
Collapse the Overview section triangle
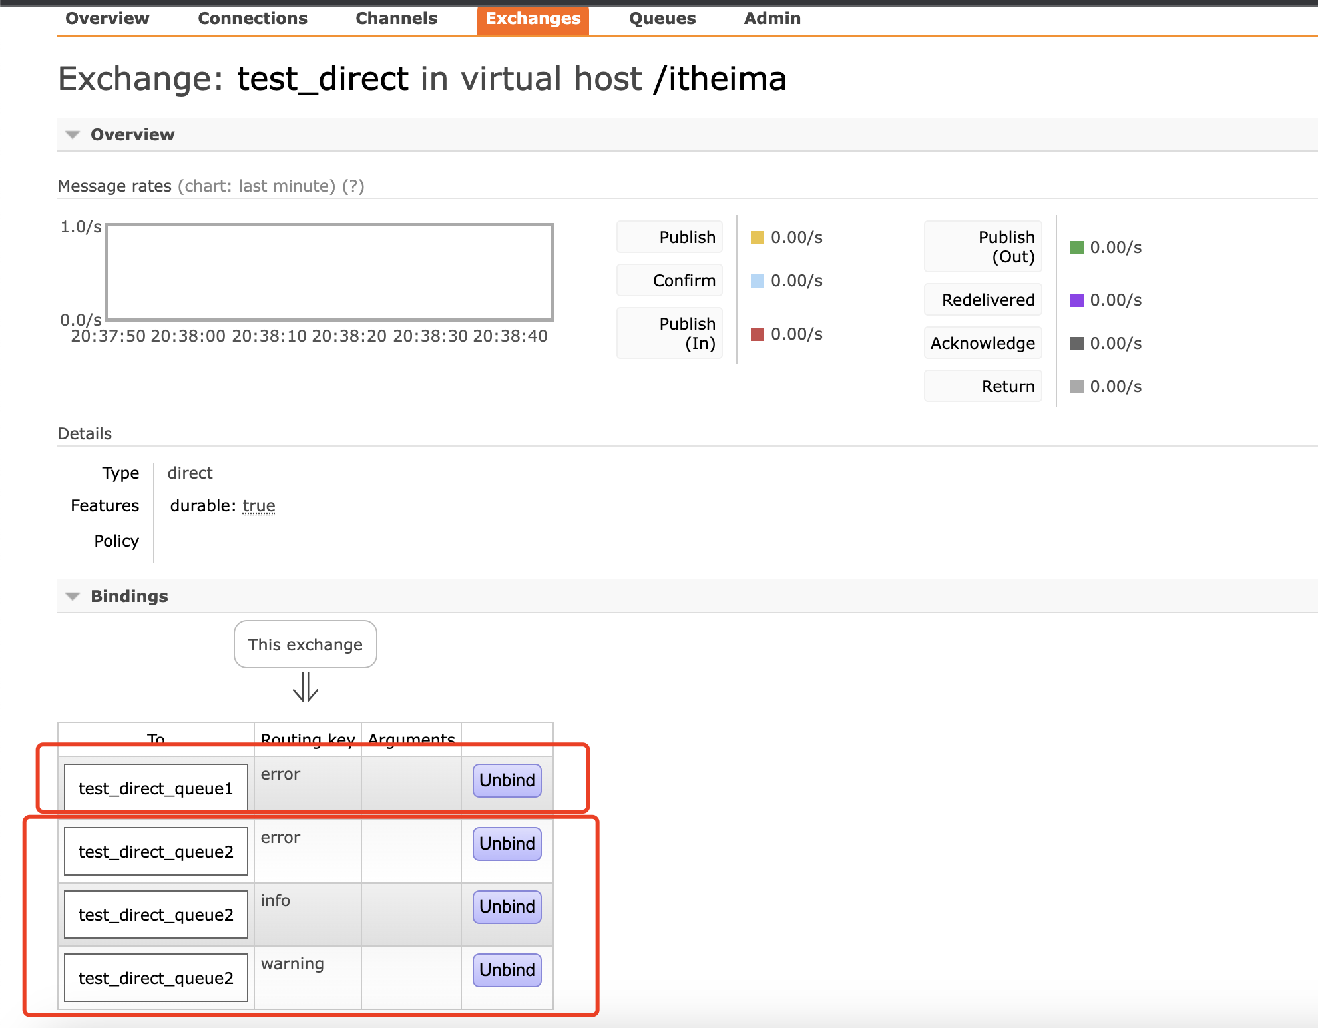[73, 135]
